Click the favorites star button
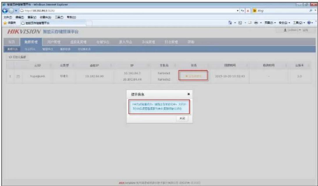 (x=10, y=23)
